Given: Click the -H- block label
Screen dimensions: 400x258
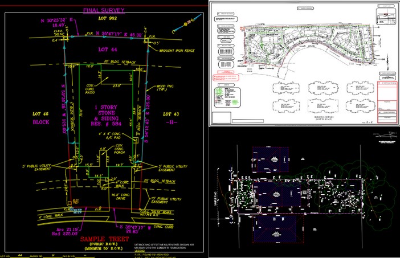Looking at the screenshot, I should pyautogui.click(x=172, y=122).
